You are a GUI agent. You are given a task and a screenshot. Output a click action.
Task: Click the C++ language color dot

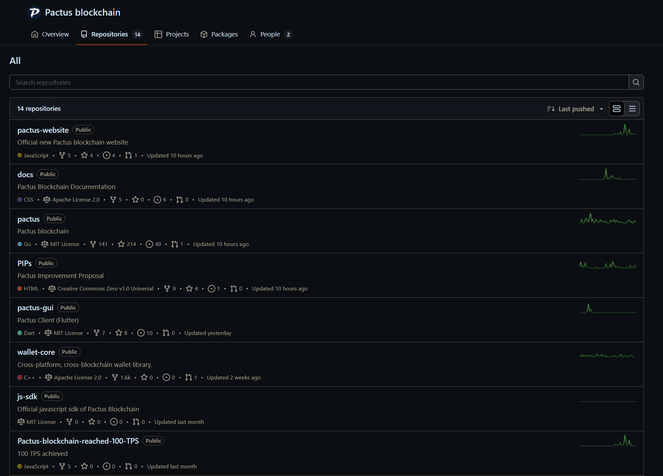coord(20,378)
